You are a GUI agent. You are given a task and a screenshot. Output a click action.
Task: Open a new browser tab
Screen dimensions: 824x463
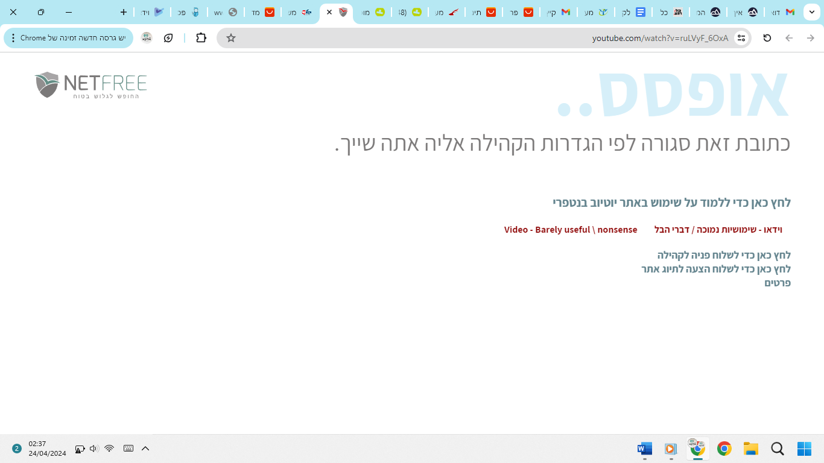[x=123, y=11]
